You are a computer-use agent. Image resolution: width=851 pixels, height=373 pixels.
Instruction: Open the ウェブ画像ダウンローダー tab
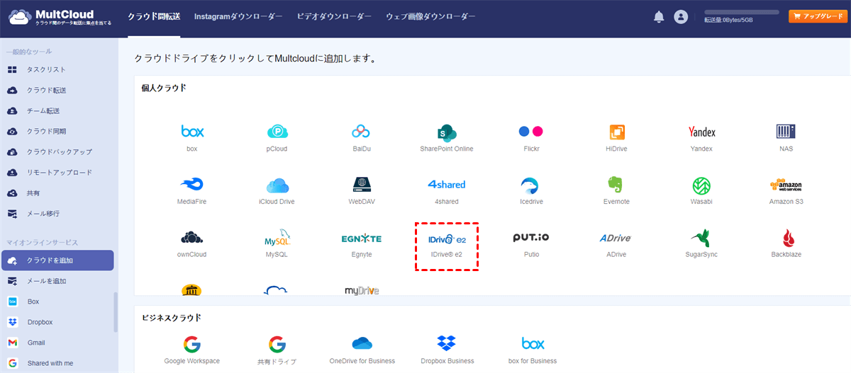click(430, 16)
